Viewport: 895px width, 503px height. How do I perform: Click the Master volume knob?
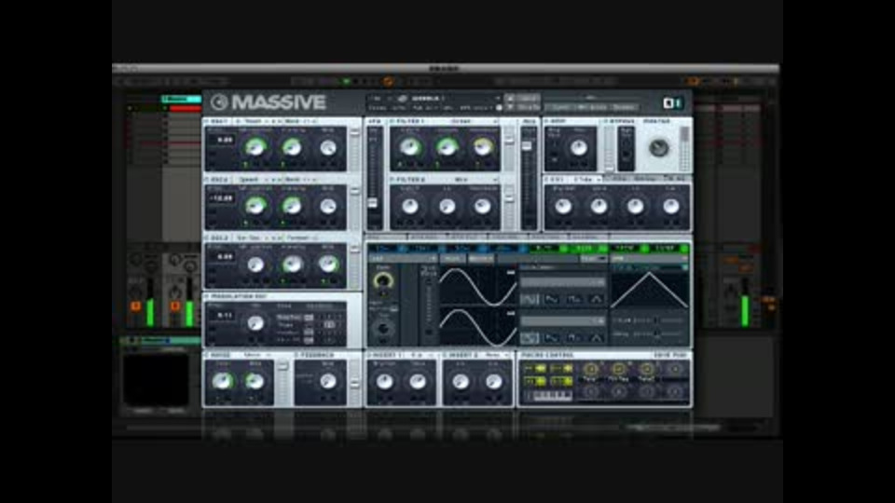coord(658,148)
